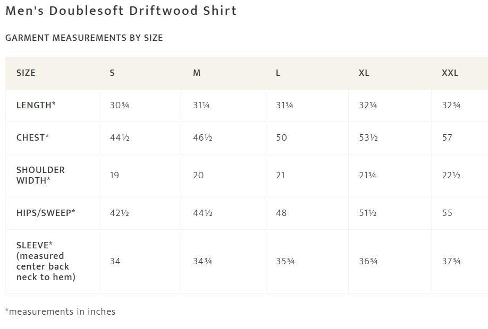Viewport: 488px width, 329px height.
Task: Click the XXL chest value 57
Action: tap(447, 137)
